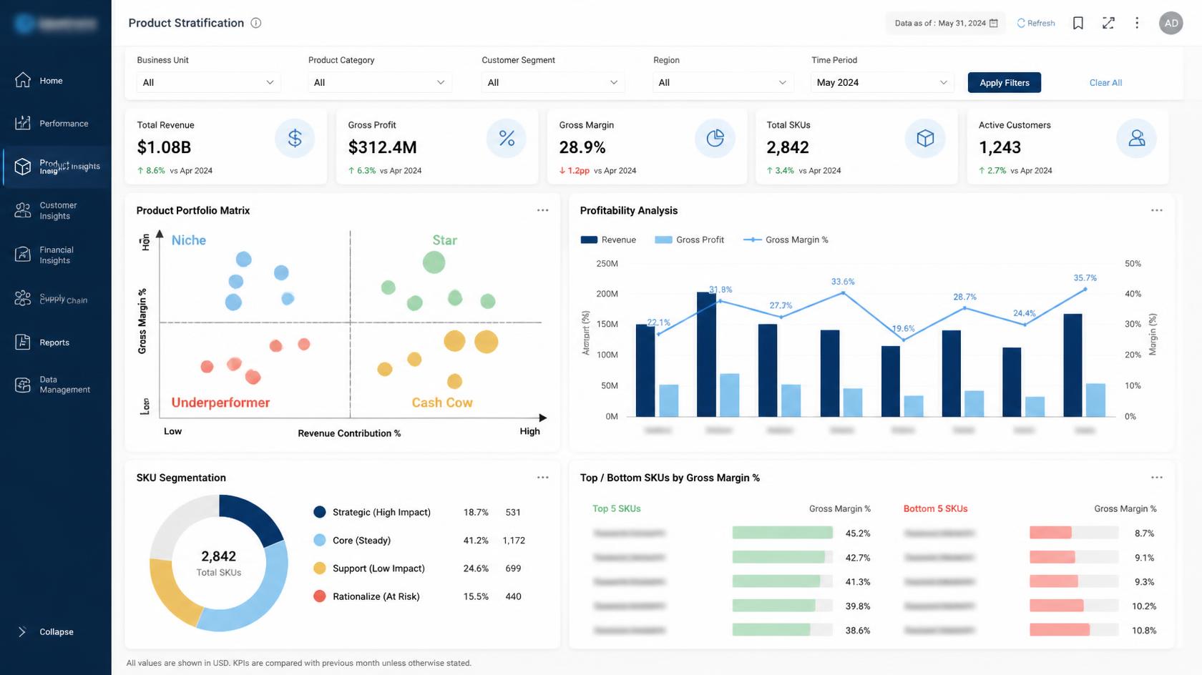The image size is (1202, 675).
Task: Open Profitability Analysis options menu
Action: (x=1157, y=210)
